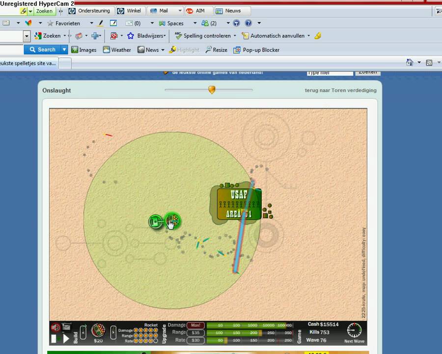Open a new blank browser tab
The image size is (442, 354).
pyautogui.click(x=65, y=63)
